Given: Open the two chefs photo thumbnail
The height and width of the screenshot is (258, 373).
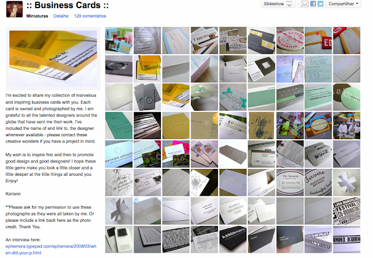Looking at the screenshot, I should click(347, 126).
